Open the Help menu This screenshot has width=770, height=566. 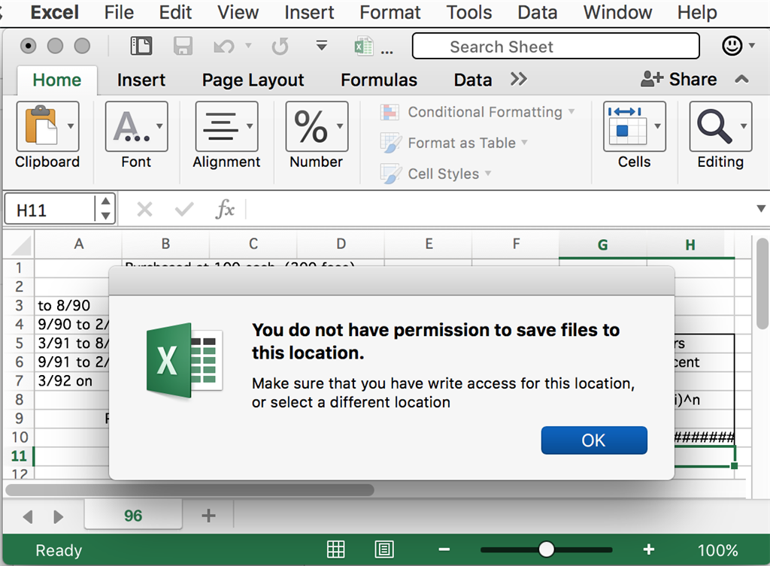(697, 12)
